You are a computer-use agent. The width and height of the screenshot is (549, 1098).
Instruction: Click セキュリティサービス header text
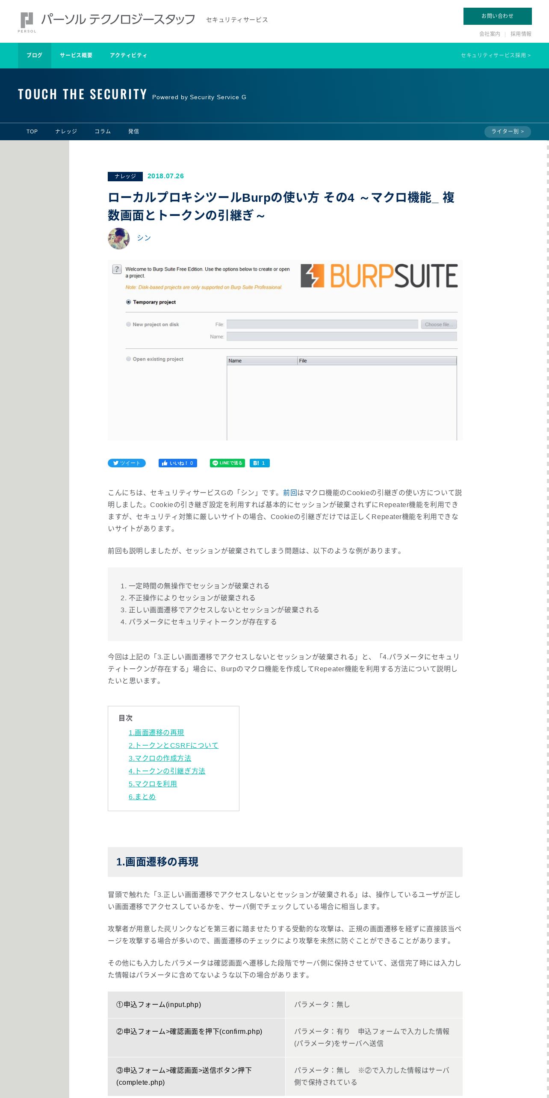click(x=237, y=20)
